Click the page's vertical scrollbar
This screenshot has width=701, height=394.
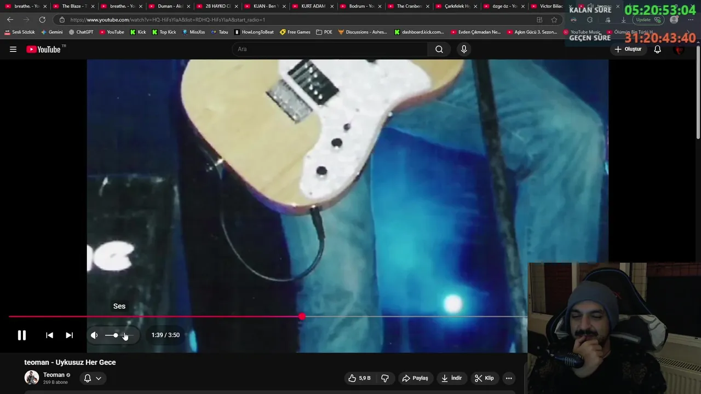point(698,93)
